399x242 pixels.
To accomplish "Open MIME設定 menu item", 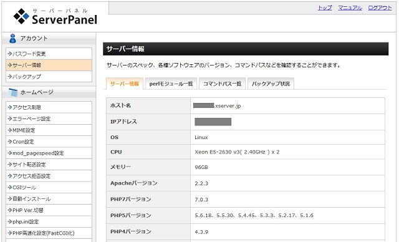I will 49,130.
